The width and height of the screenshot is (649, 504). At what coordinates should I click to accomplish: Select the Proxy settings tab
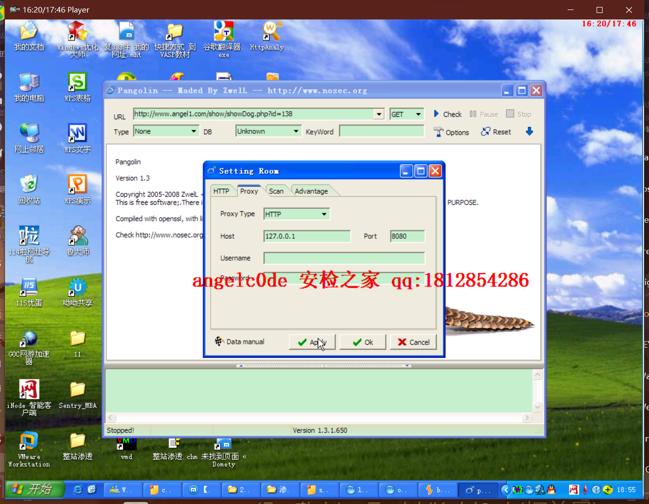click(249, 191)
